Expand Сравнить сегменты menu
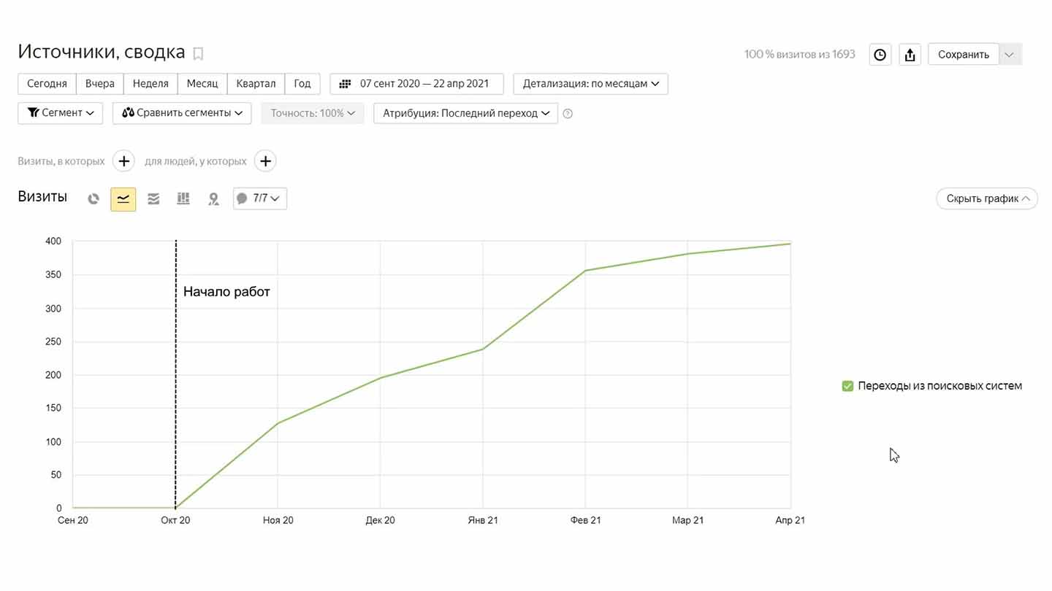1052x591 pixels. (182, 113)
